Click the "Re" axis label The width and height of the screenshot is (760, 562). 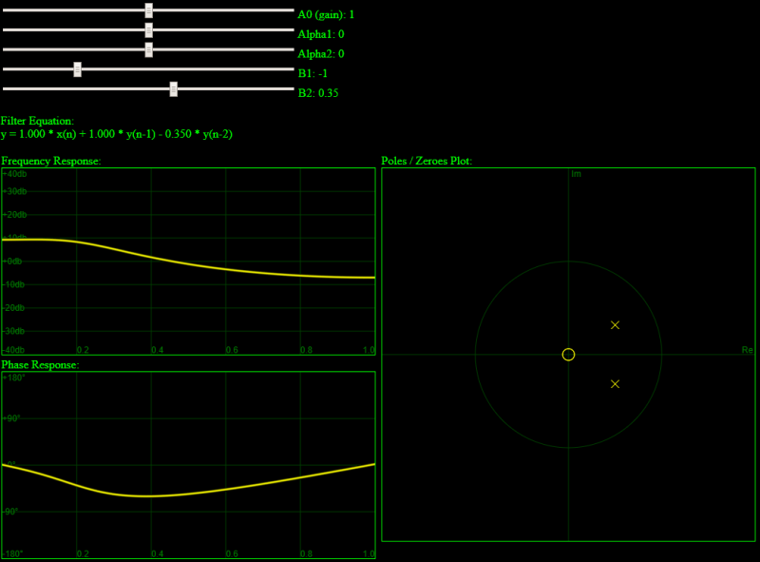[747, 350]
